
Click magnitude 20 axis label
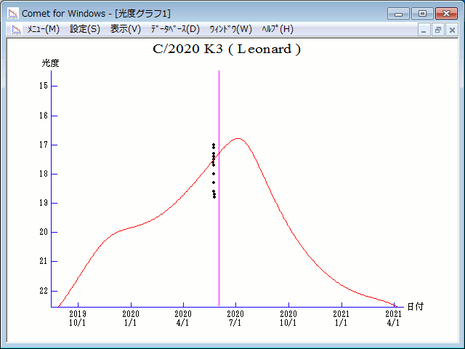44,232
